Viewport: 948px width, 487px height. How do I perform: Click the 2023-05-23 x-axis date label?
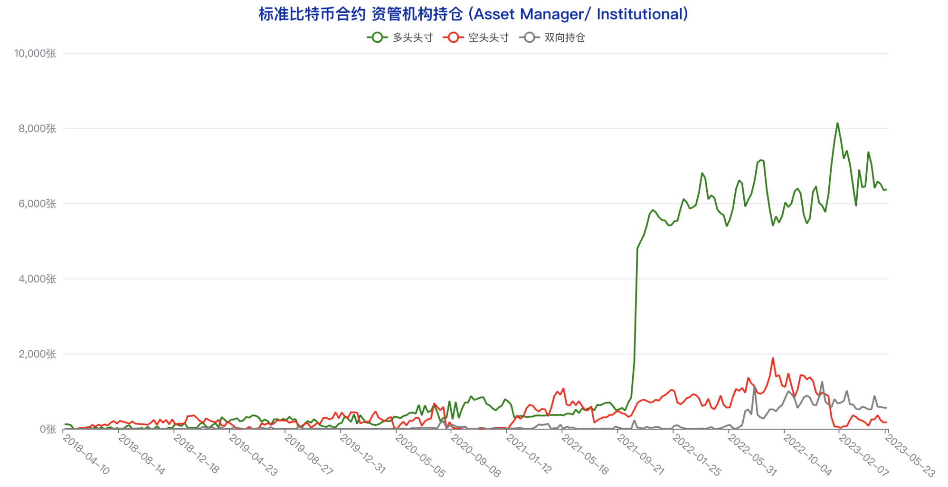(910, 456)
